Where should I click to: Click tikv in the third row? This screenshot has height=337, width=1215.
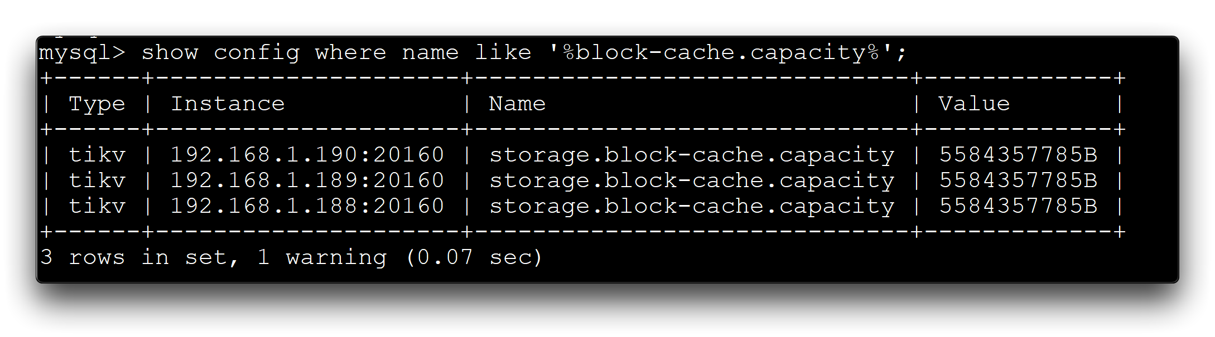97,206
